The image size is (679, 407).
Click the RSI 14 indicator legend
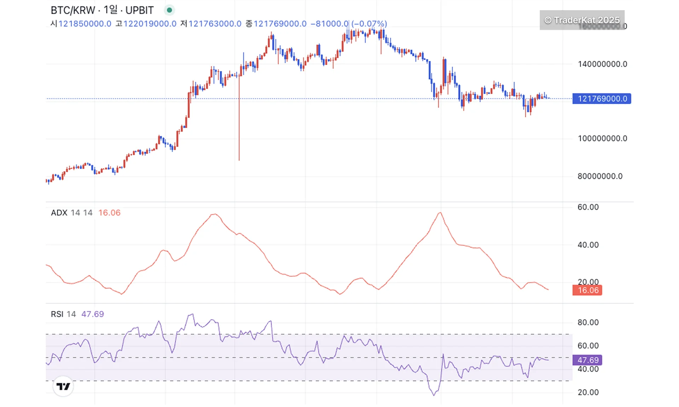click(x=63, y=314)
